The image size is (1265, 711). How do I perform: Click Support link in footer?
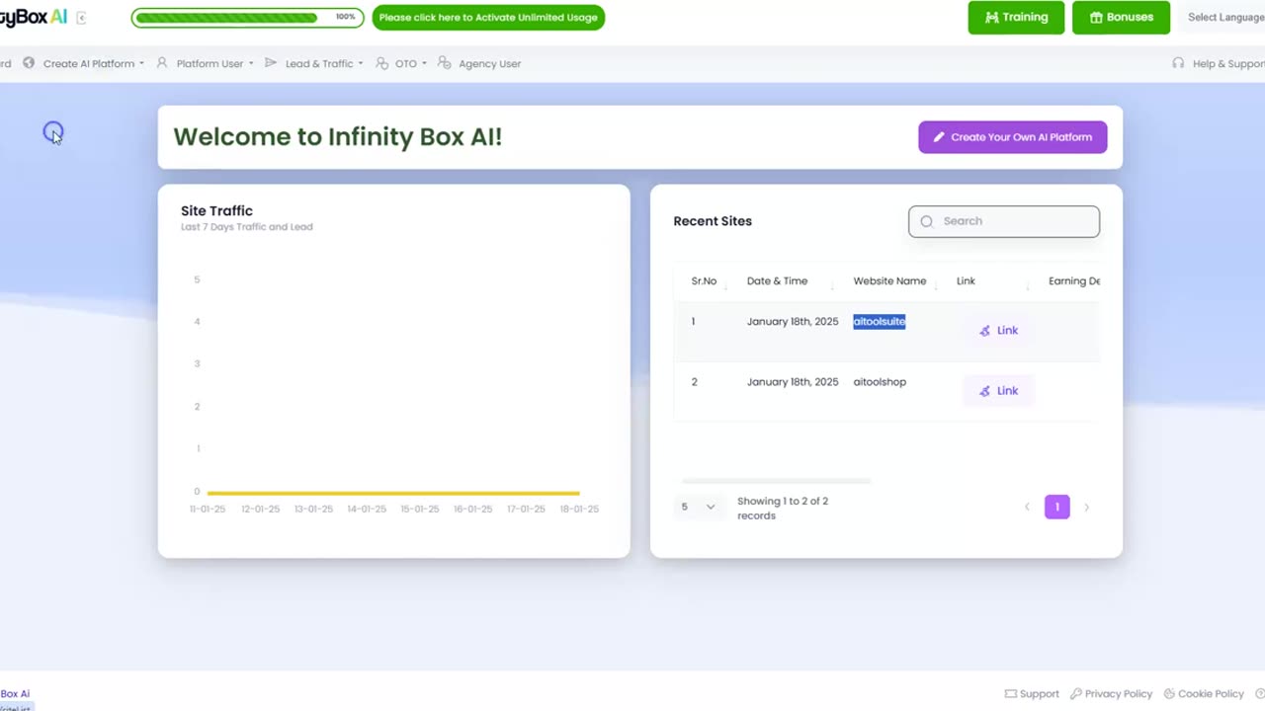pos(1039,694)
